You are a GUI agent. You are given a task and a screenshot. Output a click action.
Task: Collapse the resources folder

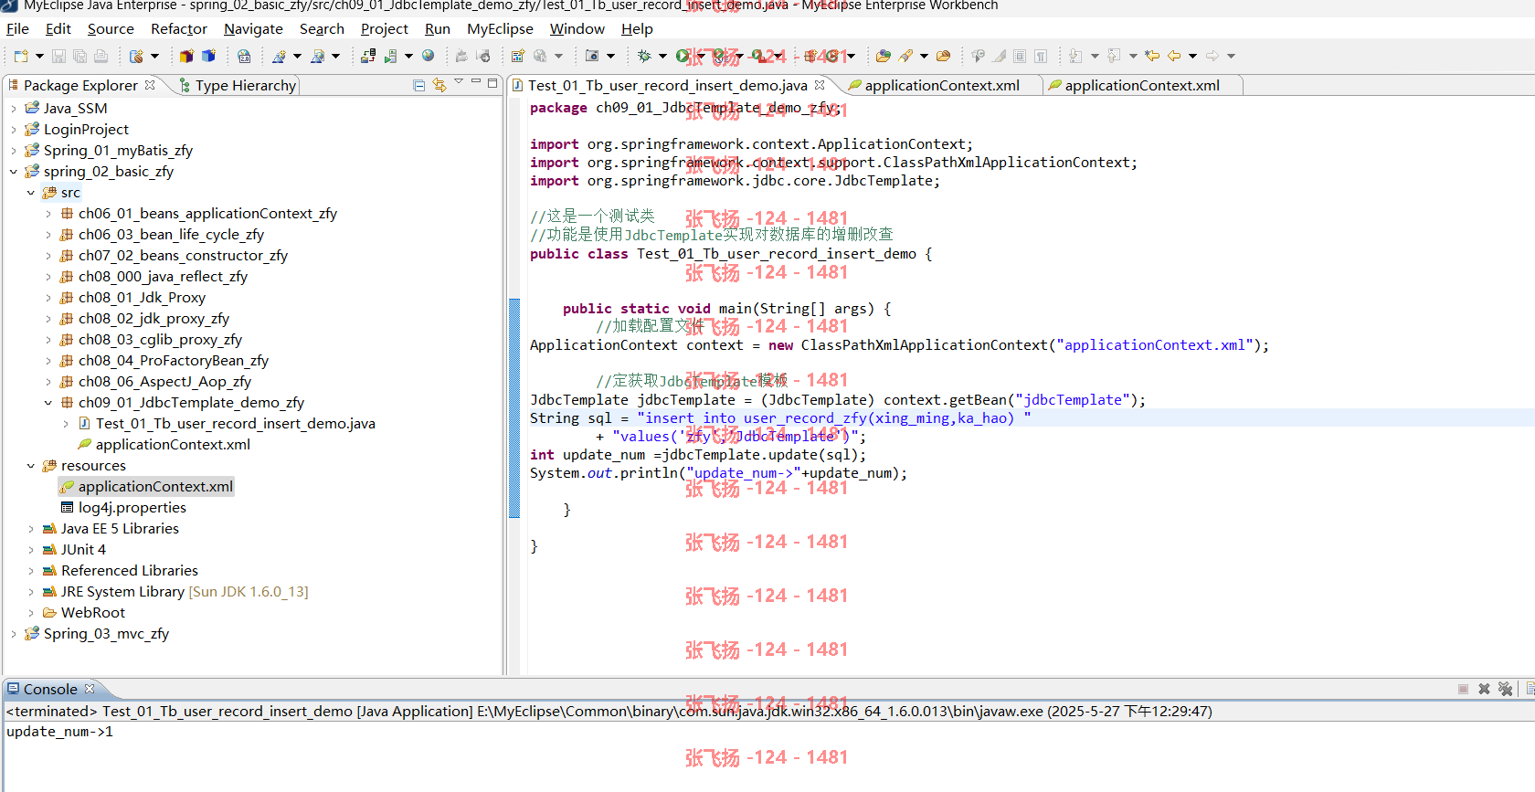(x=30, y=465)
